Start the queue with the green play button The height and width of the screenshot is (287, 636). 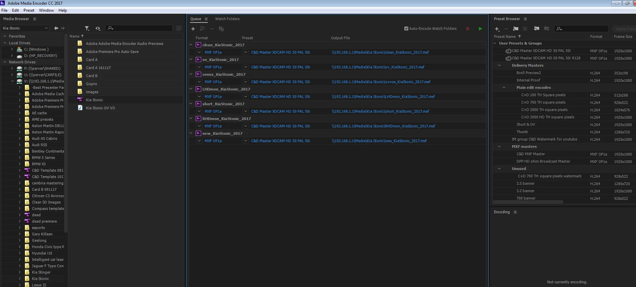pyautogui.click(x=480, y=29)
